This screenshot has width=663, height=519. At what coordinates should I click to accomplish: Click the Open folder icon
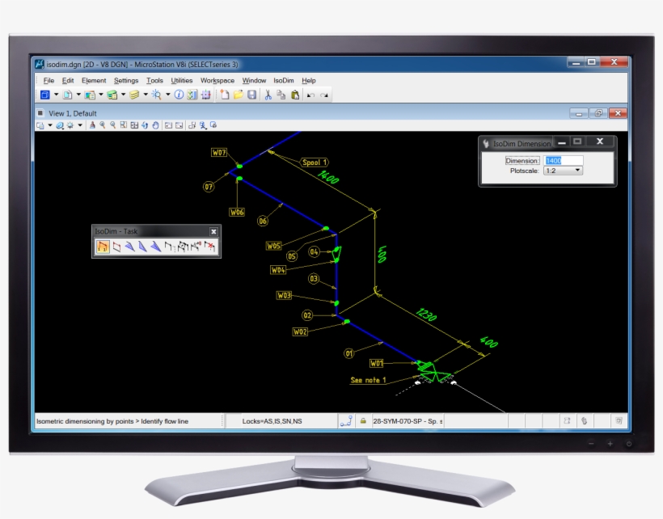(238, 95)
